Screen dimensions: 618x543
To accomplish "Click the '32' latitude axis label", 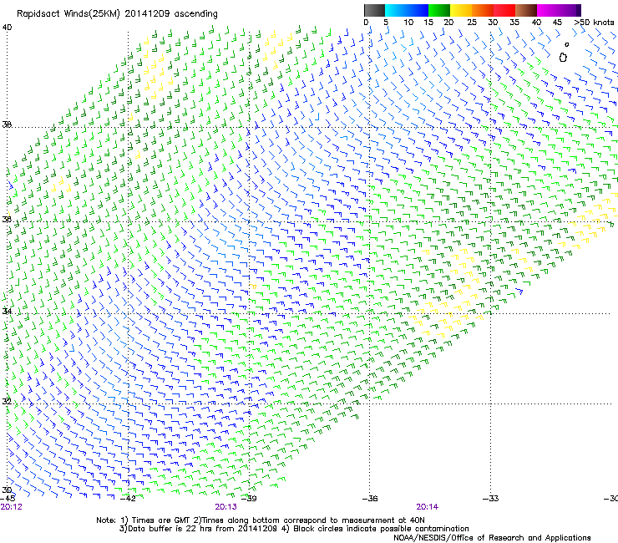I will pyautogui.click(x=7, y=402).
